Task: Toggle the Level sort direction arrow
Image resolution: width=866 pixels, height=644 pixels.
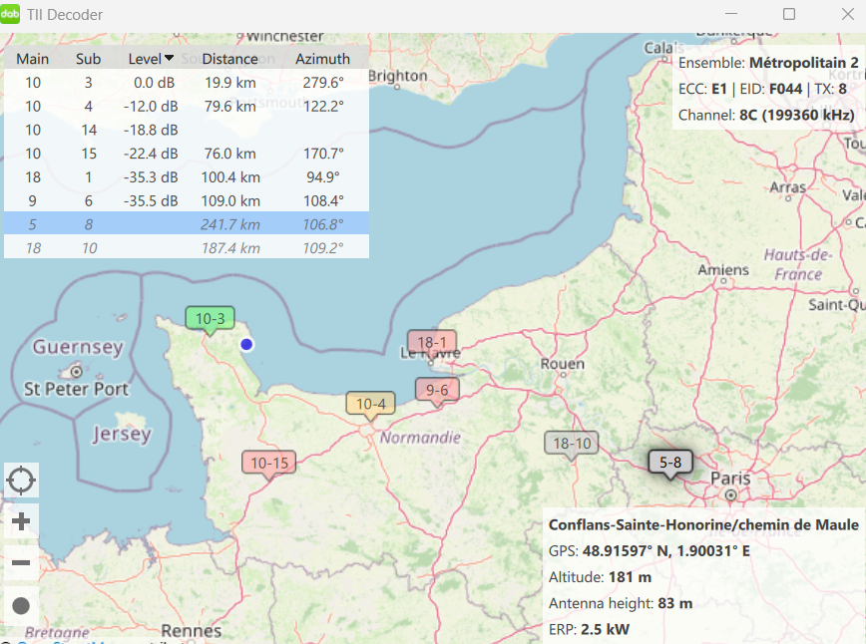Action: tap(169, 58)
